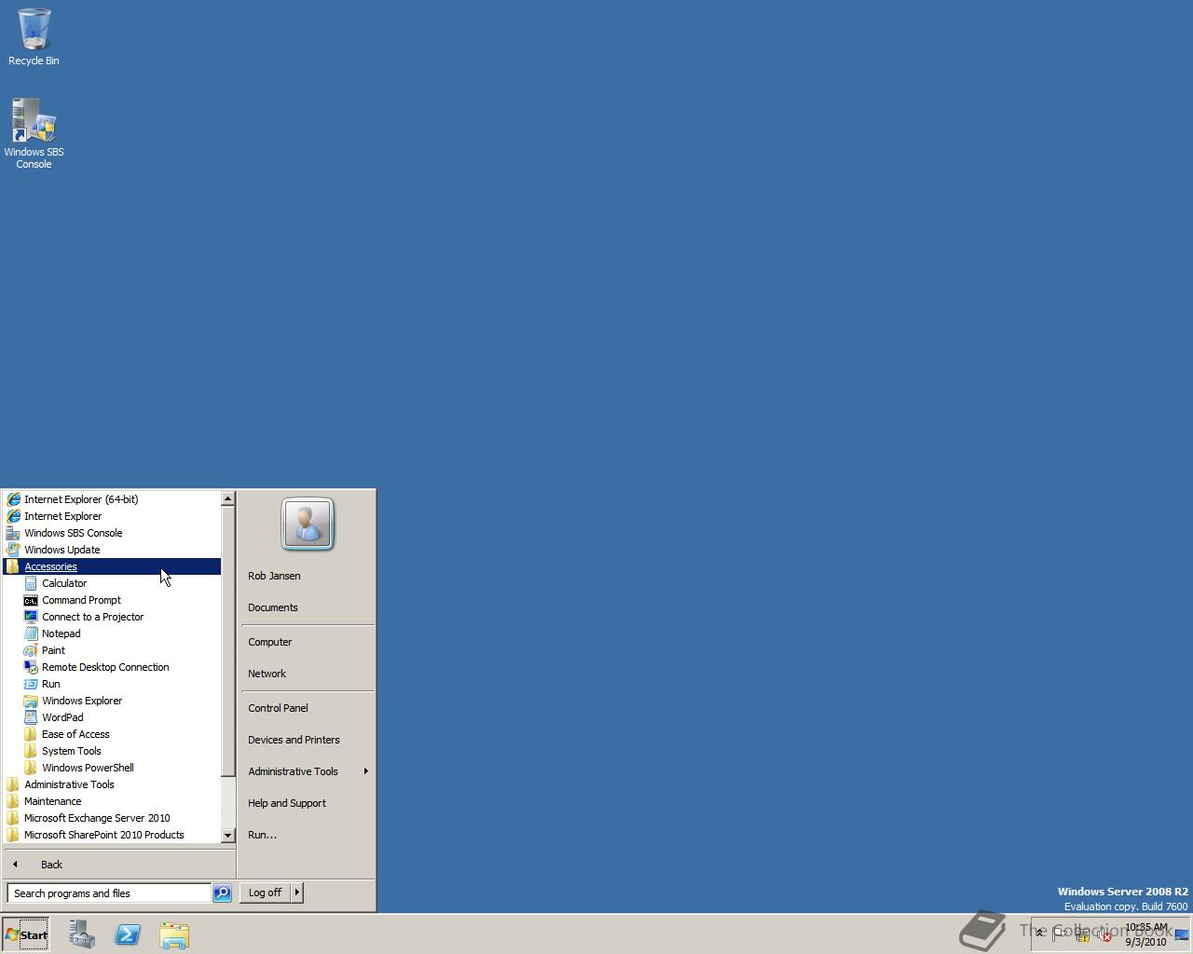Click the Internet Explorer entry icon
The width and height of the screenshot is (1193, 954).
(x=13, y=516)
